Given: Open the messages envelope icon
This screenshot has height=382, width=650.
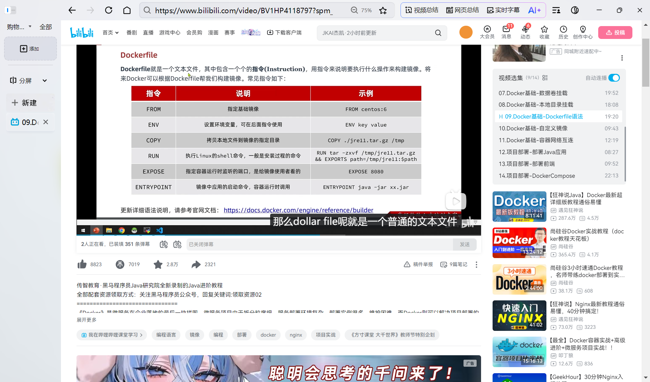Looking at the screenshot, I should click(506, 29).
